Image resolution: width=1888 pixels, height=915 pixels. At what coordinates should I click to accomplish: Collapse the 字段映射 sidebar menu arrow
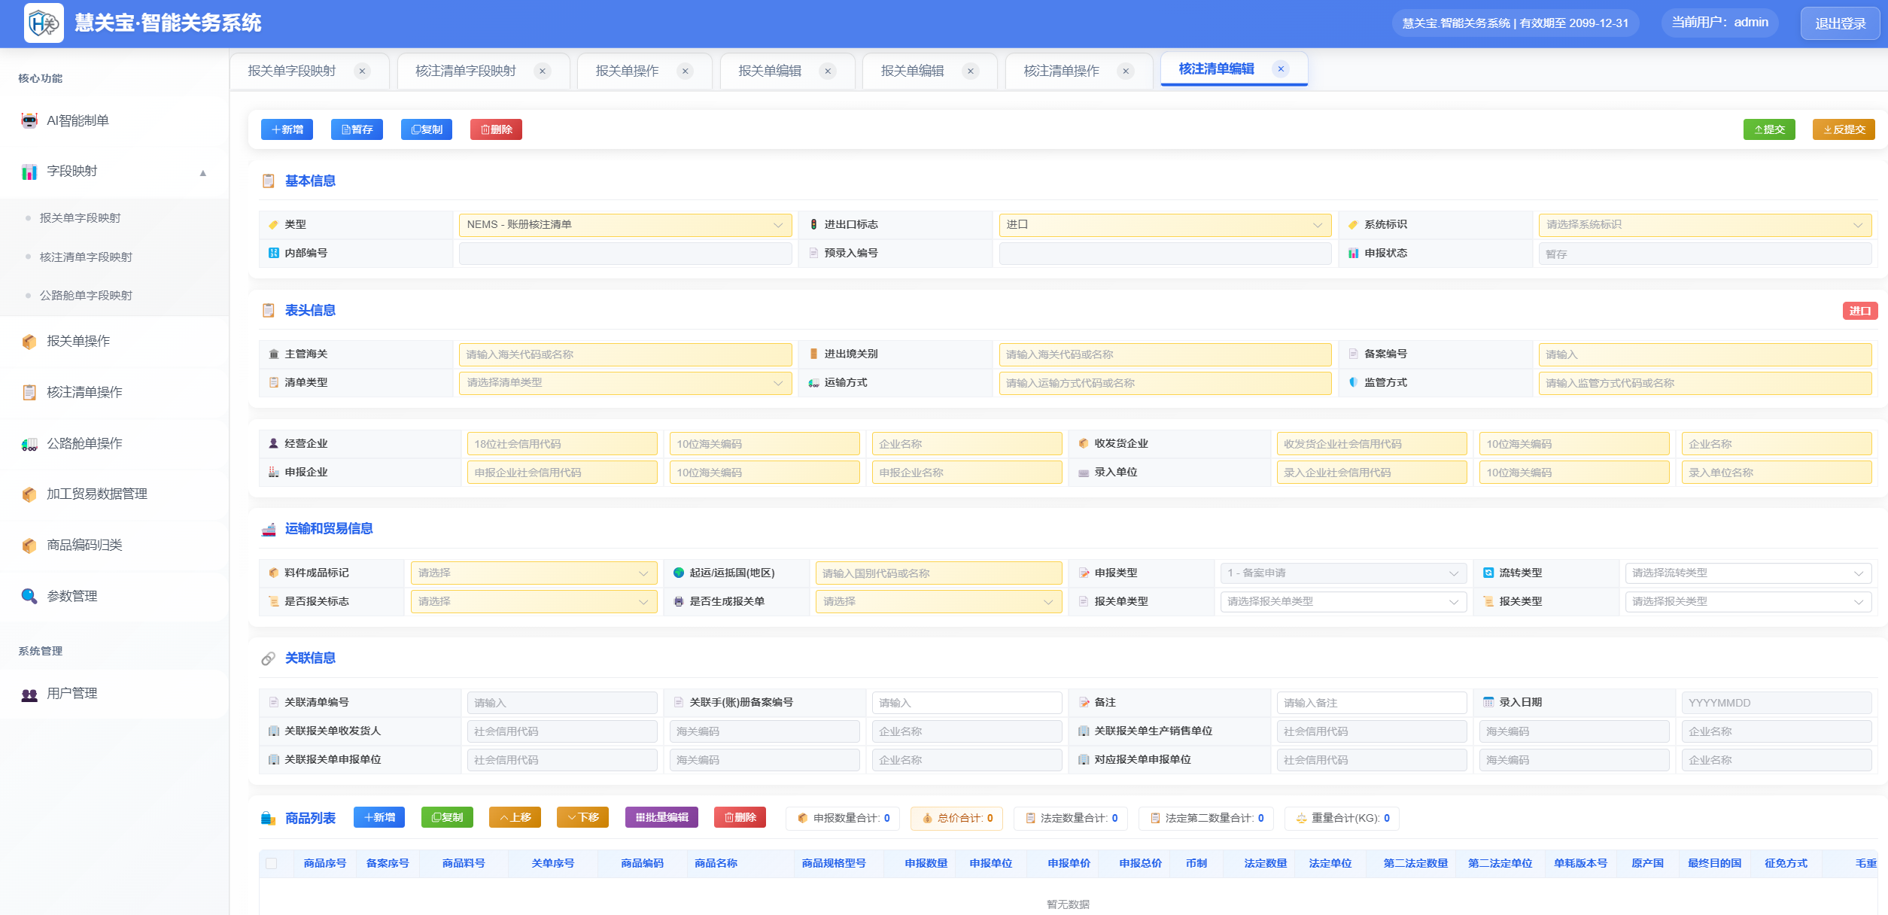202,172
